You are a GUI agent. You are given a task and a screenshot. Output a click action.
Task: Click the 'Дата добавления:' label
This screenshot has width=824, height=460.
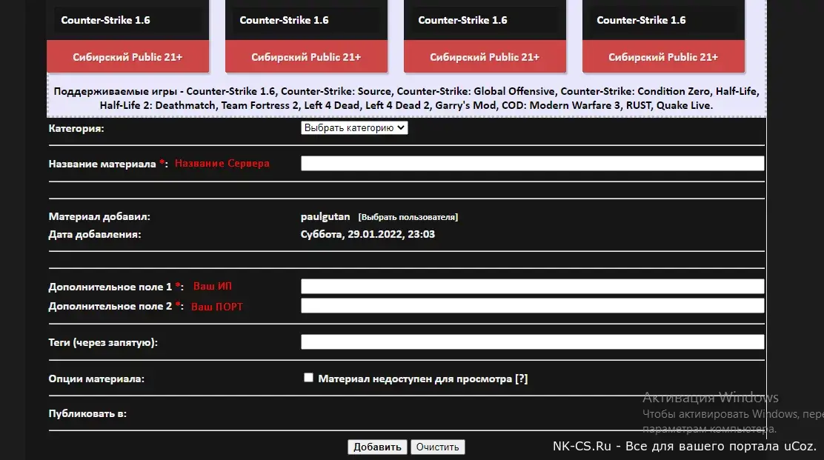(x=95, y=234)
